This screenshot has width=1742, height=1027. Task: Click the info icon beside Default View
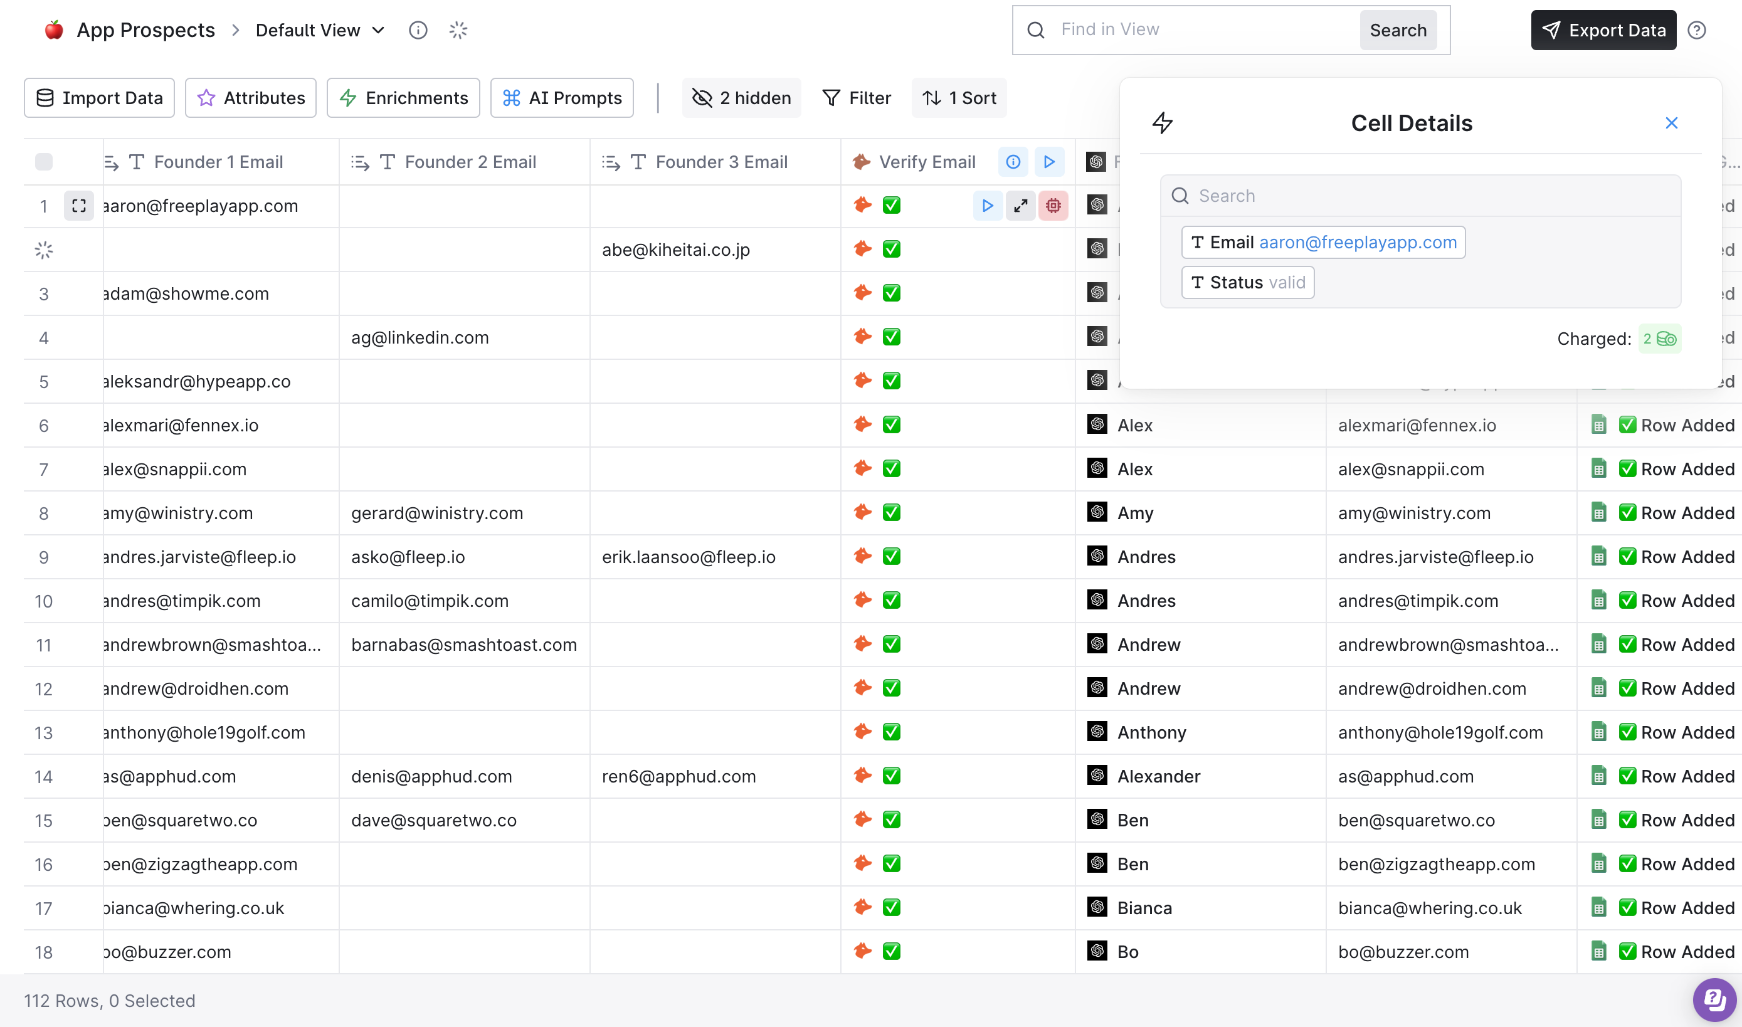coord(418,29)
